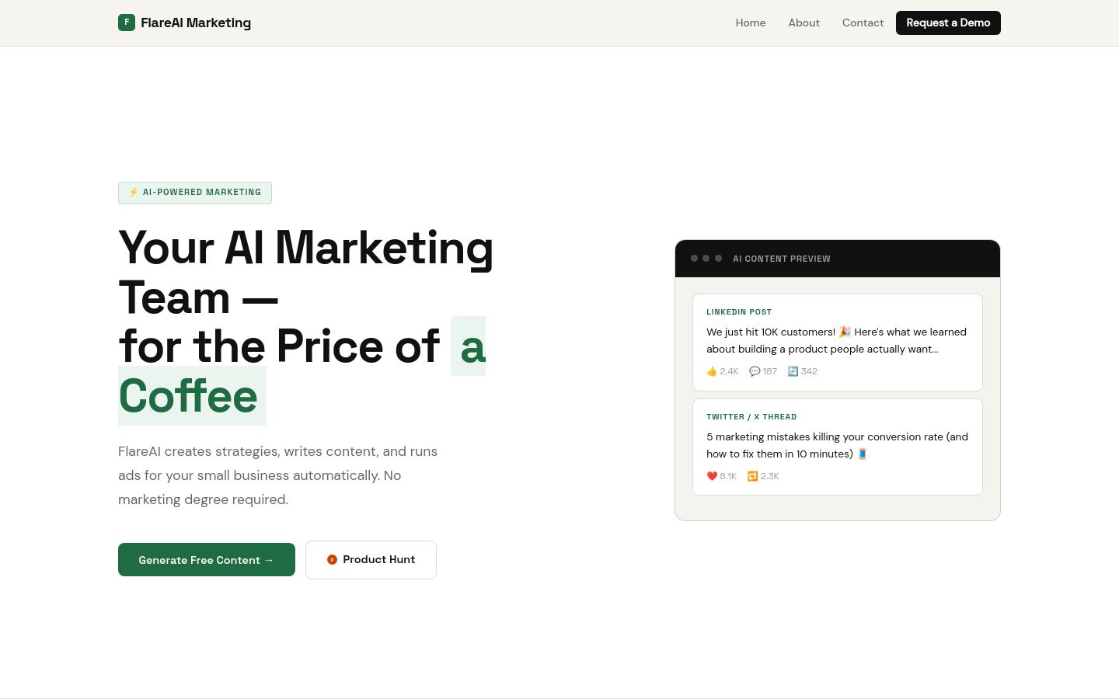Click the Product Hunt logo icon

(x=332, y=559)
